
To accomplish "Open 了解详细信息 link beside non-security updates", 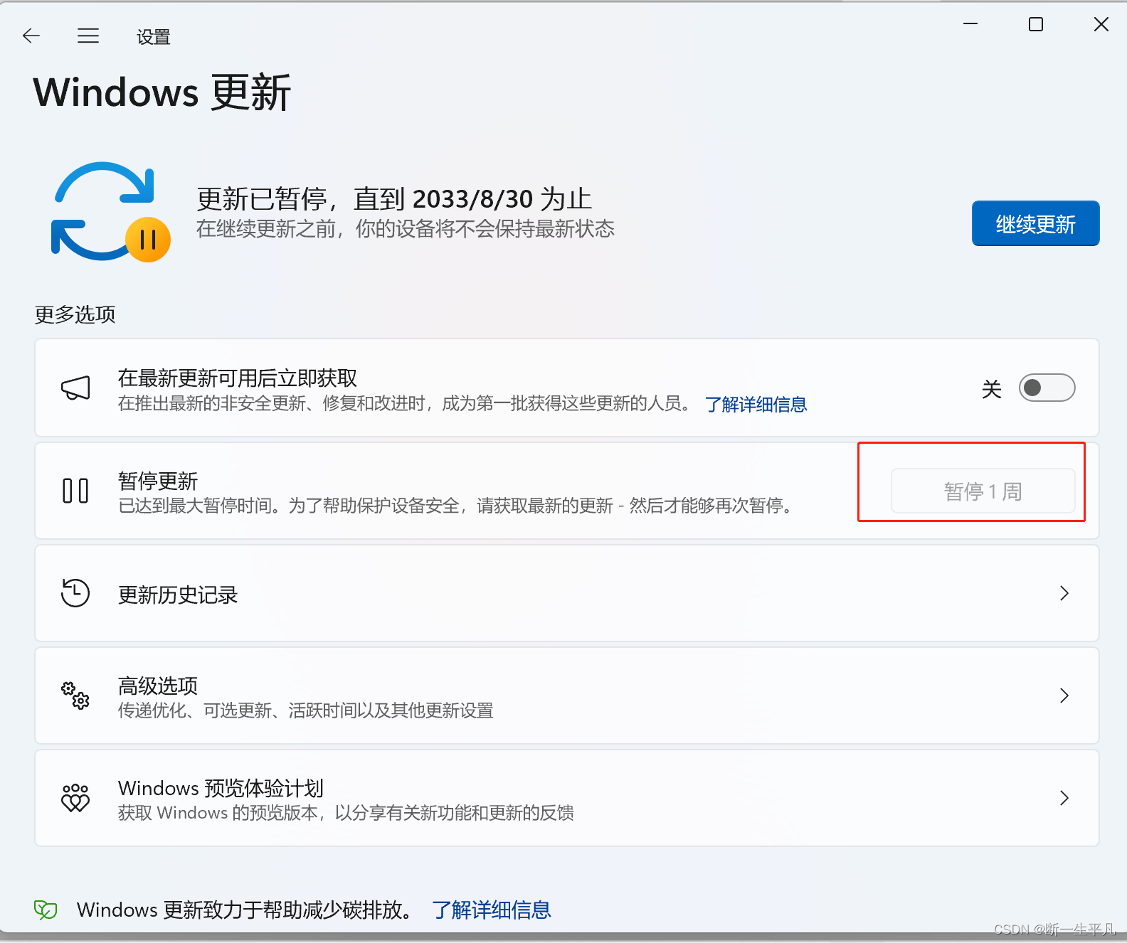I will click(x=756, y=405).
